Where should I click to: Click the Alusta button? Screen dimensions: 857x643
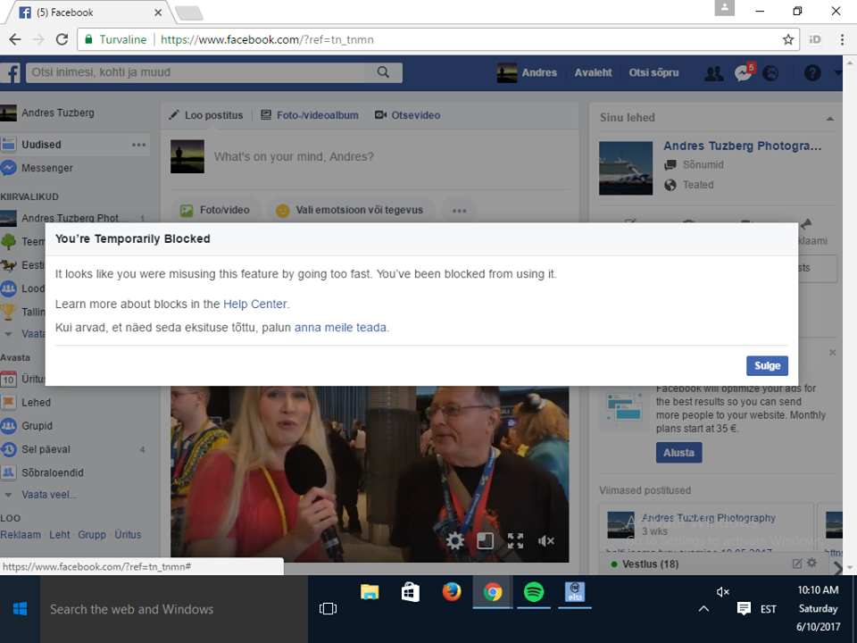pos(678,453)
